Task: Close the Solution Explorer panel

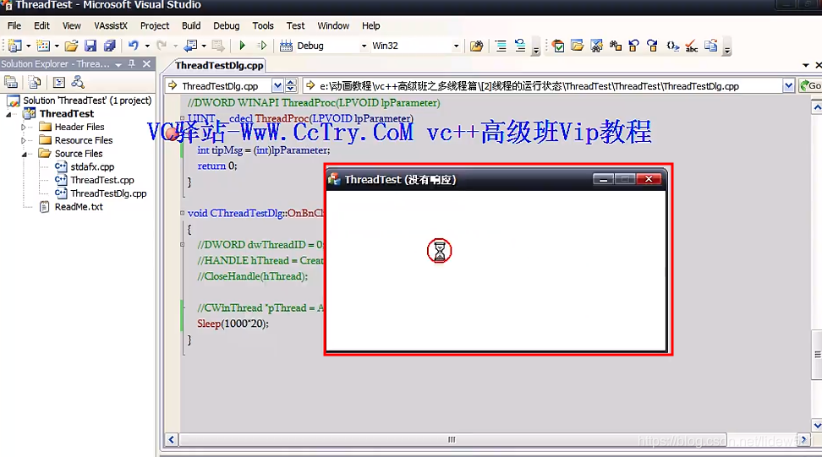Action: tap(147, 63)
